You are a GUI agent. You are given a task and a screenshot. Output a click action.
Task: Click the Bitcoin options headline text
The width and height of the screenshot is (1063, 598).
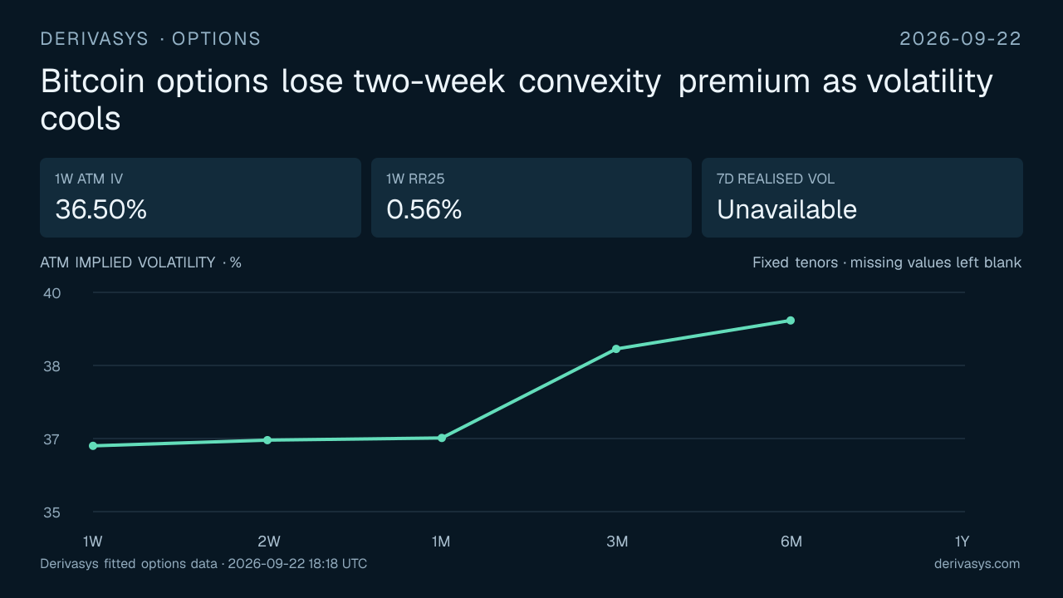click(517, 100)
